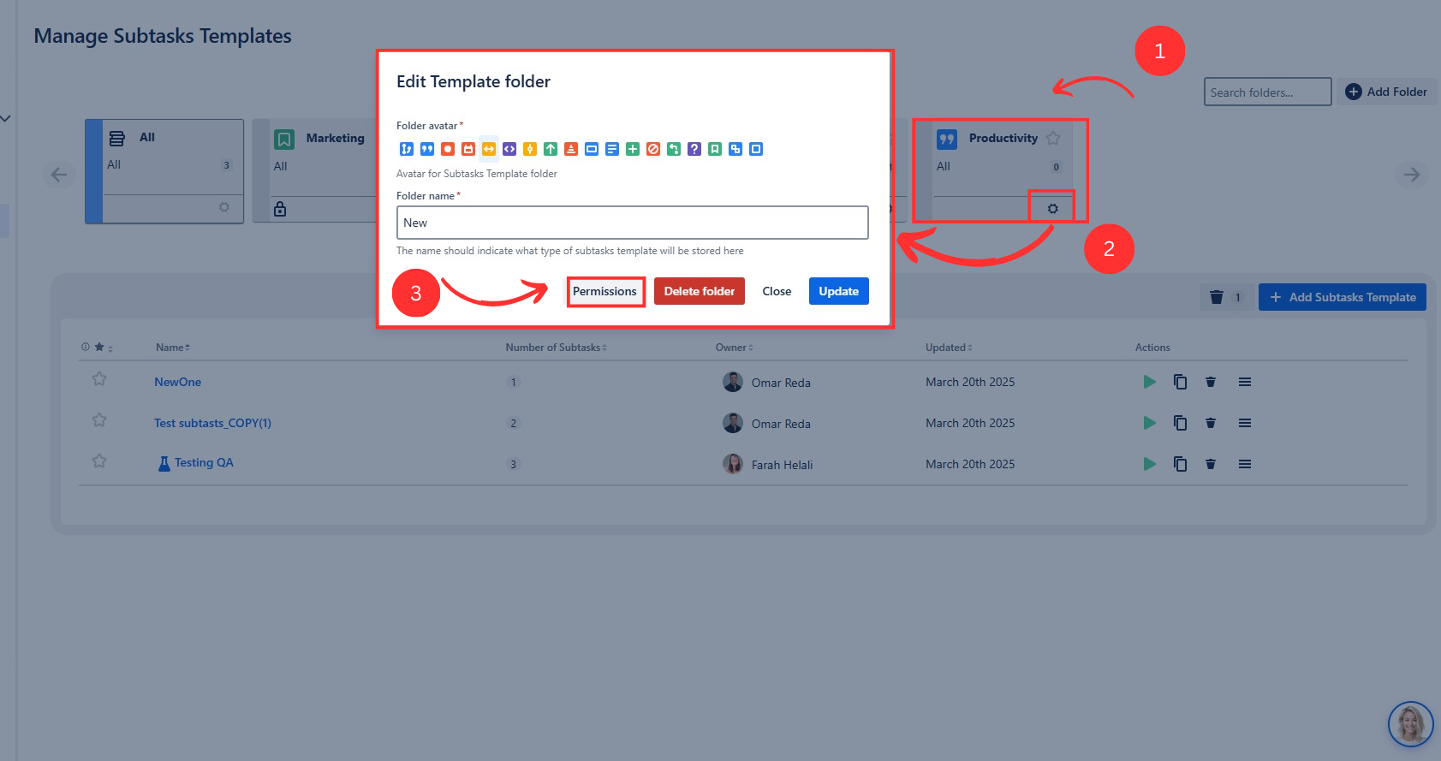Choose the purple question mark avatar
Image resolution: width=1441 pixels, height=761 pixels.
point(694,149)
